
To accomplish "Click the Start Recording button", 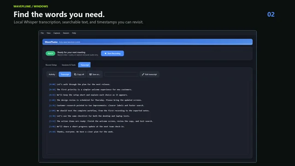I will (112, 53).
